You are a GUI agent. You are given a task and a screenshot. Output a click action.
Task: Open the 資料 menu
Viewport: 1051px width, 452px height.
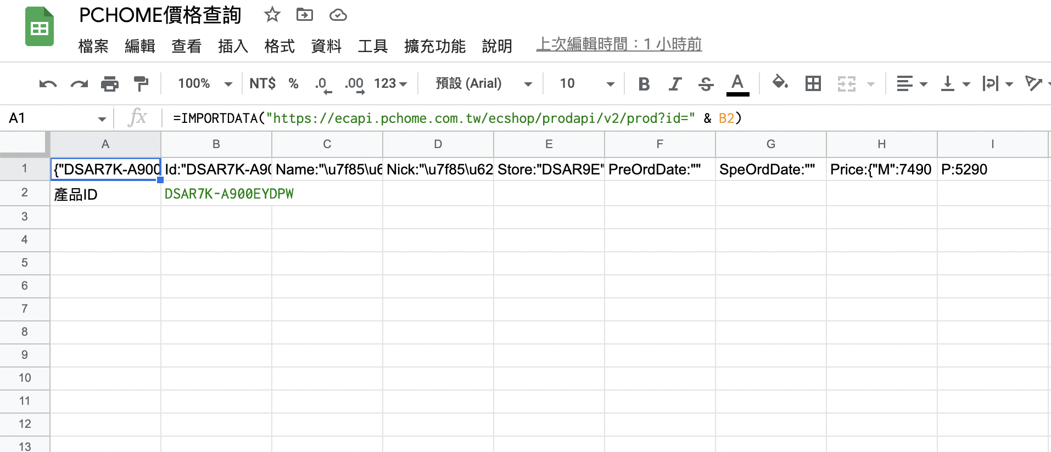326,46
